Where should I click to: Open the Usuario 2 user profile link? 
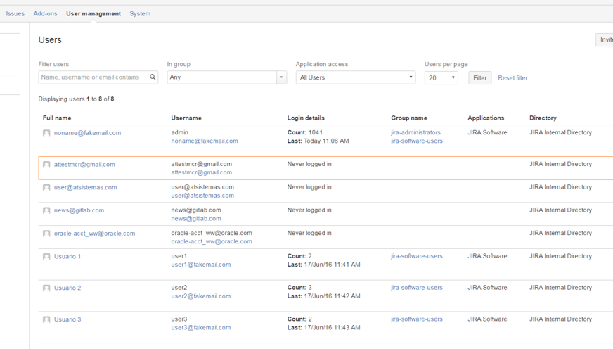coord(67,288)
